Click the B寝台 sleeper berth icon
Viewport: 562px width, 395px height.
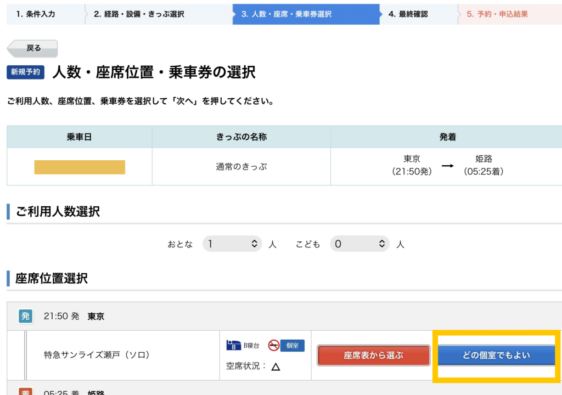[234, 346]
